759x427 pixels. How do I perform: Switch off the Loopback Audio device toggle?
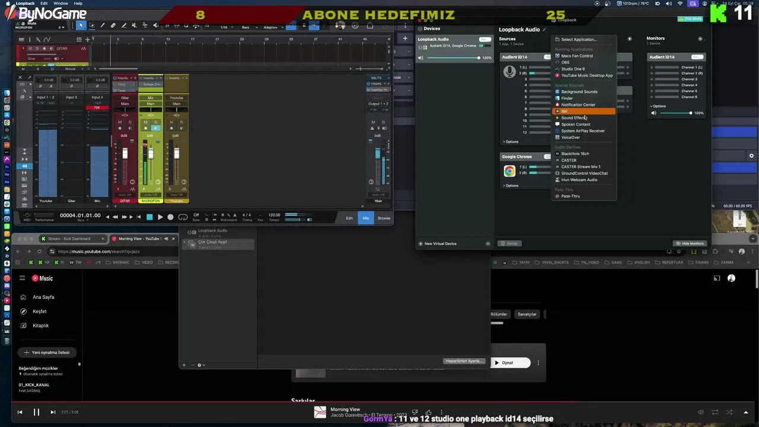[485, 39]
